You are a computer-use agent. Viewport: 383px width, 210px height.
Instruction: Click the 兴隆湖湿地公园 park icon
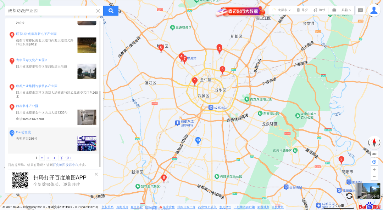217,176
